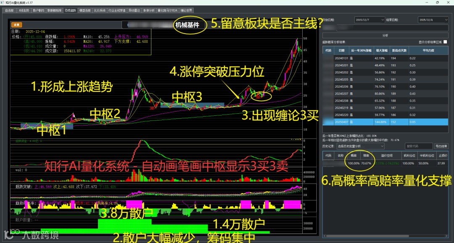The image size is (454, 243).
Task: Open the end date dropdown 2025/12/4
Action: click(433, 20)
